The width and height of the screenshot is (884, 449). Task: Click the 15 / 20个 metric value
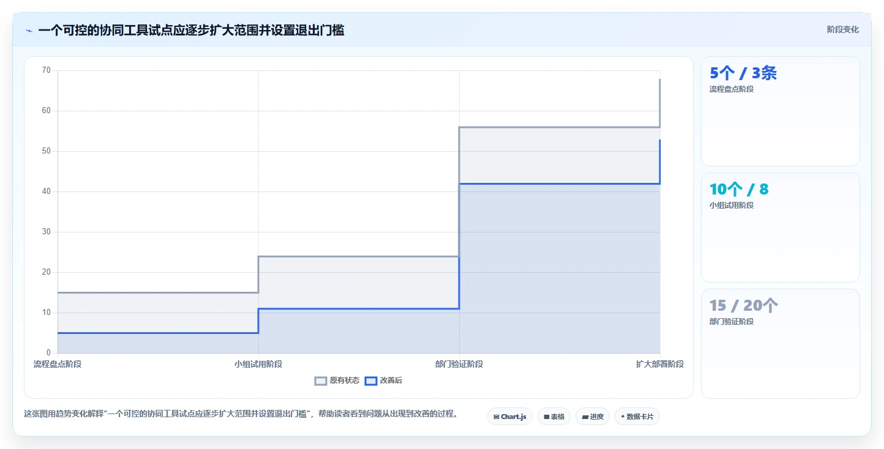tap(744, 306)
